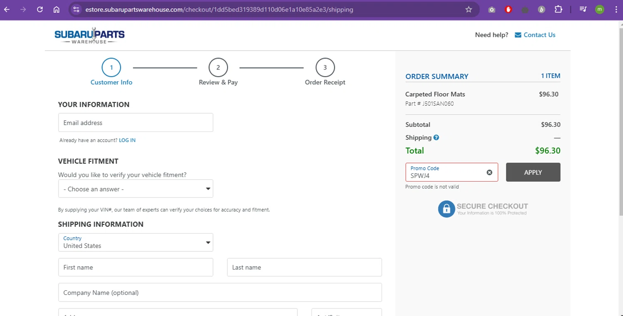Viewport: 623px width, 316px height.
Task: Open Chrome's three-dot menu
Action: tap(616, 10)
